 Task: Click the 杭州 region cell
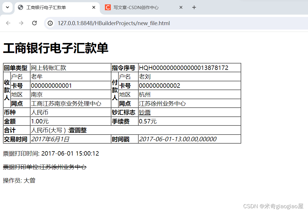point(190,94)
